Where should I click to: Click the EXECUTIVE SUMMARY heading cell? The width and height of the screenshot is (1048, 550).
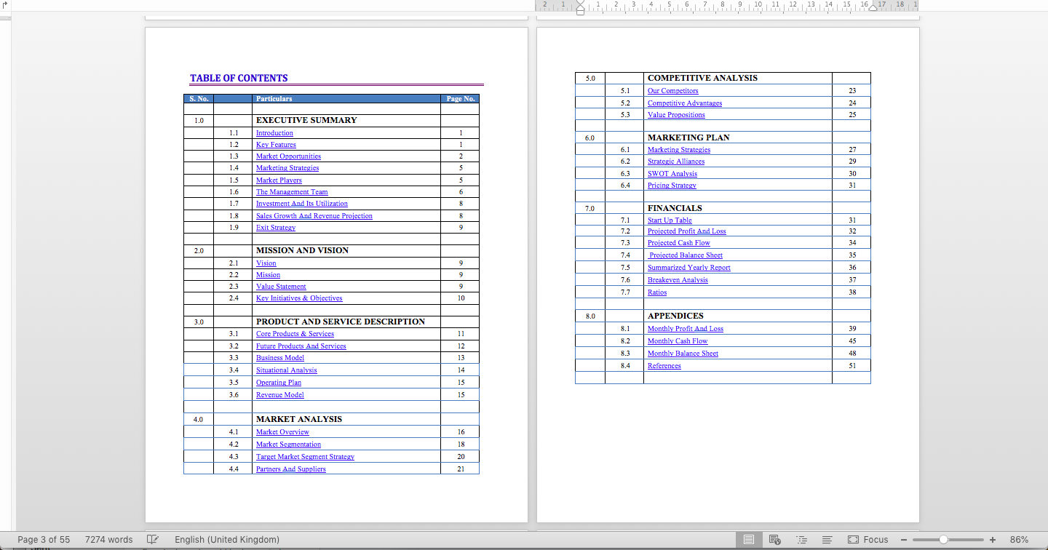tap(346, 120)
